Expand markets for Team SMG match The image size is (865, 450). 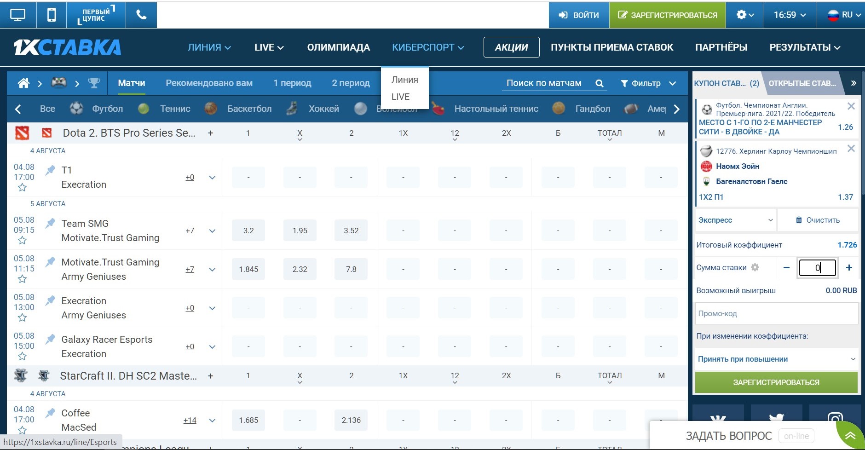click(212, 231)
